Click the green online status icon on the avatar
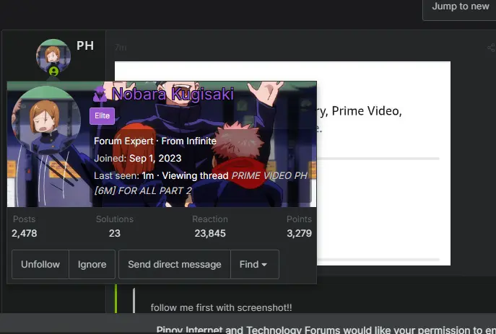Screen dimensions: 496x334 pos(53,71)
